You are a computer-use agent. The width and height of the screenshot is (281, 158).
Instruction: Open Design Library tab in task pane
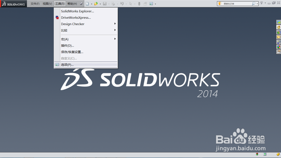tap(278, 32)
